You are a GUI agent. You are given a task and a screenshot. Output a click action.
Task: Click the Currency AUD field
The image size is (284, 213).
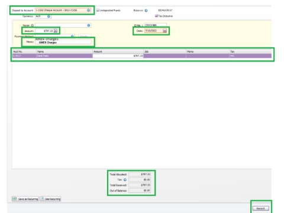point(43,17)
